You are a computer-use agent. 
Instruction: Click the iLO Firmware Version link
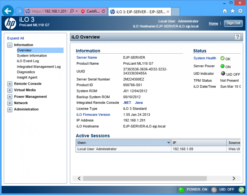pos(93,114)
